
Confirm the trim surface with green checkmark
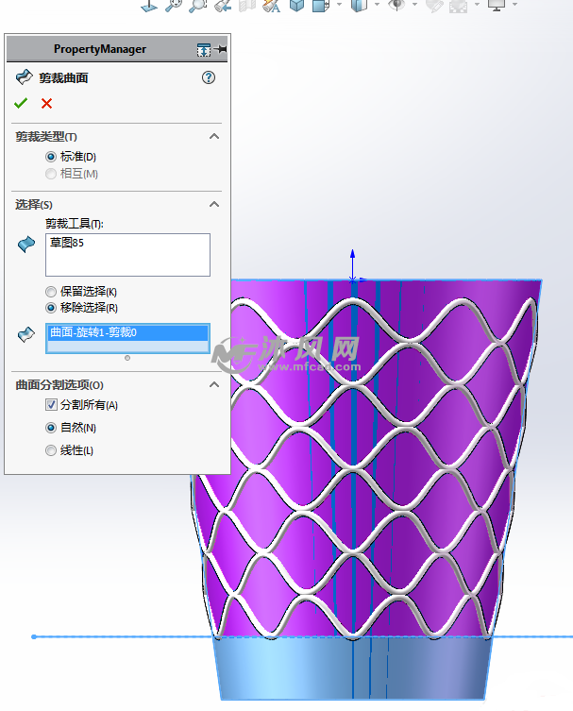(21, 103)
